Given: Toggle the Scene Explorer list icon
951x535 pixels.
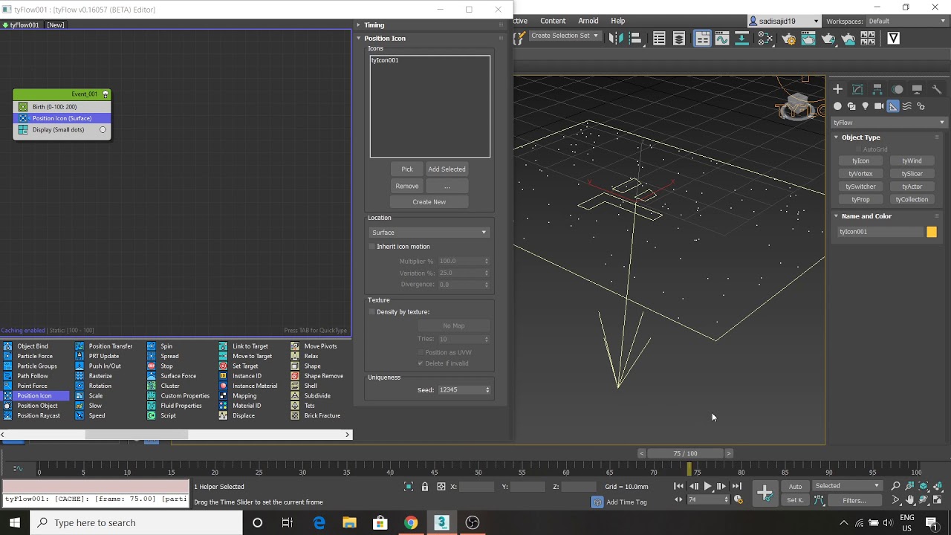Looking at the screenshot, I should click(659, 39).
